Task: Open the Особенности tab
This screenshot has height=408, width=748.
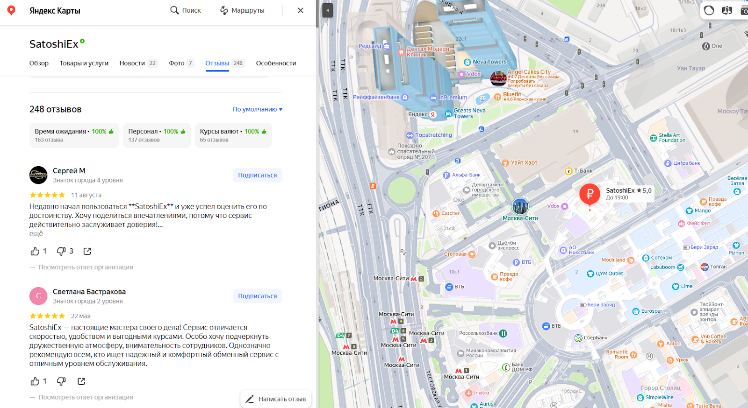Action: [276, 63]
